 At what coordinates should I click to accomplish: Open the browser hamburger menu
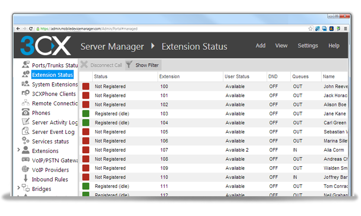pyautogui.click(x=346, y=29)
